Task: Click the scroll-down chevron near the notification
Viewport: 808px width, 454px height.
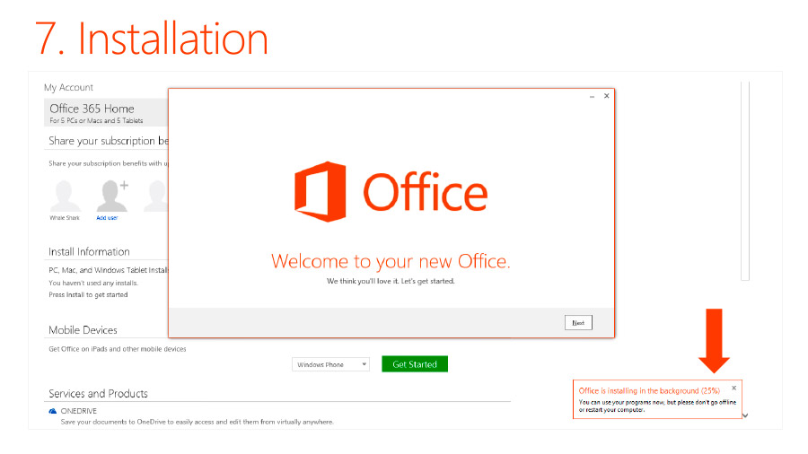Action: pyautogui.click(x=745, y=415)
